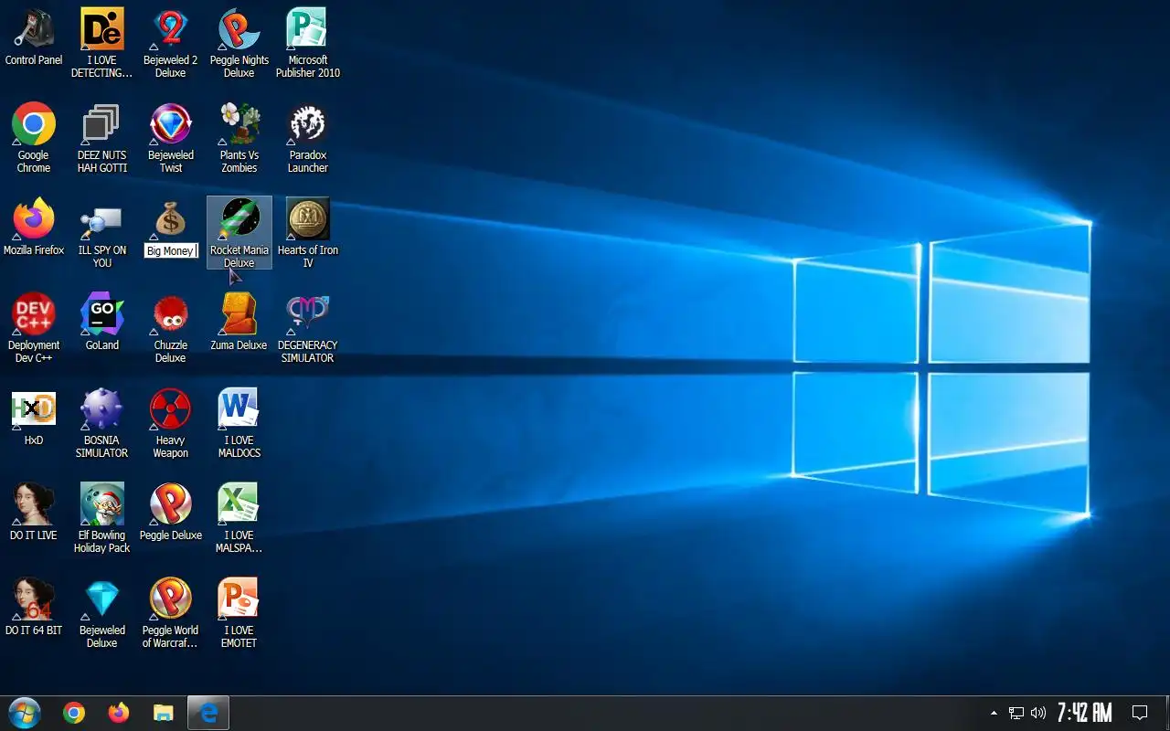Select the Bejeweled Twist desktop icon
The image size is (1170, 731).
171,124
